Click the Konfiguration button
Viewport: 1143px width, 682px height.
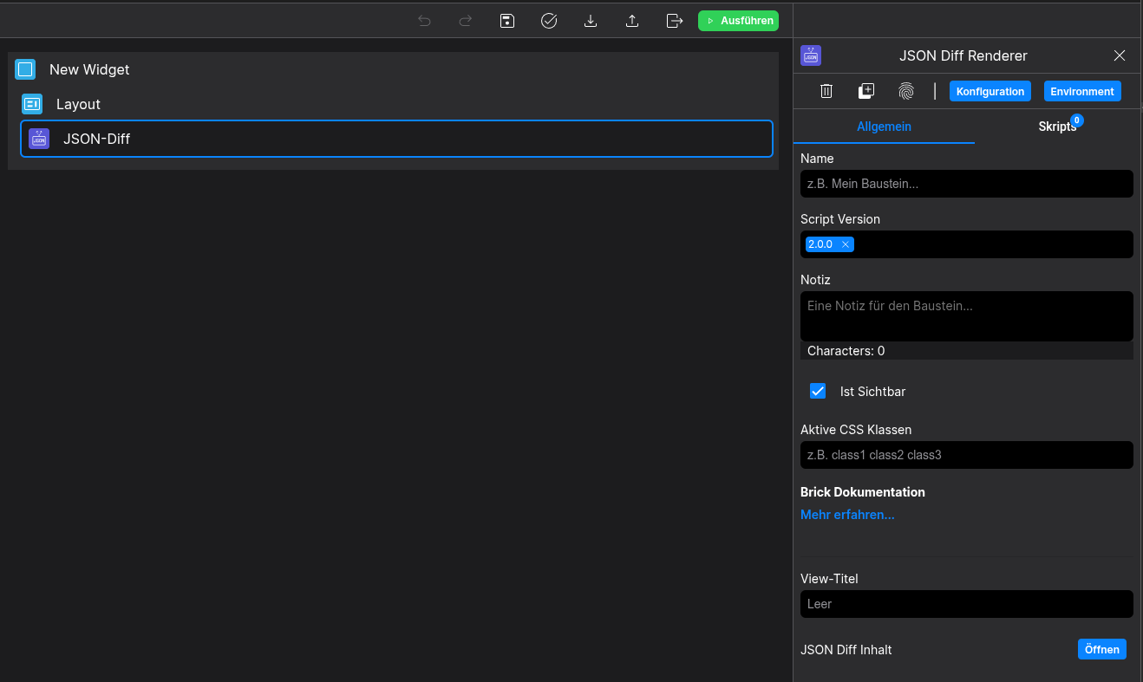tap(990, 91)
